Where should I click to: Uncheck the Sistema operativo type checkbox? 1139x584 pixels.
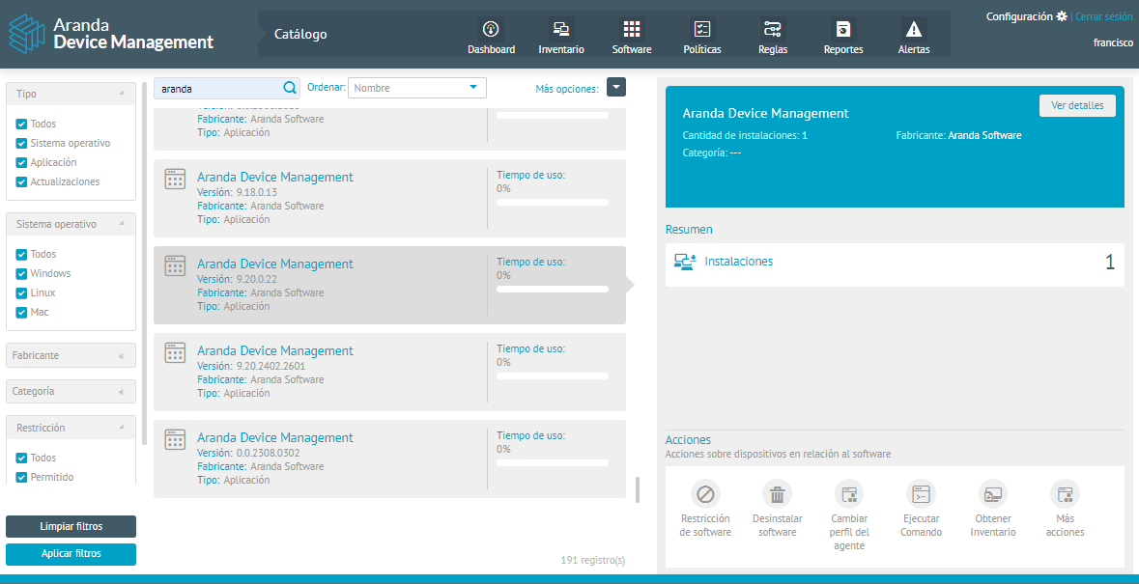click(x=21, y=143)
